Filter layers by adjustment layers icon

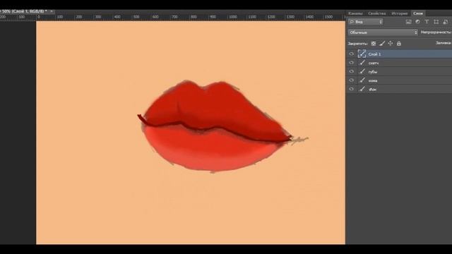[x=417, y=22]
